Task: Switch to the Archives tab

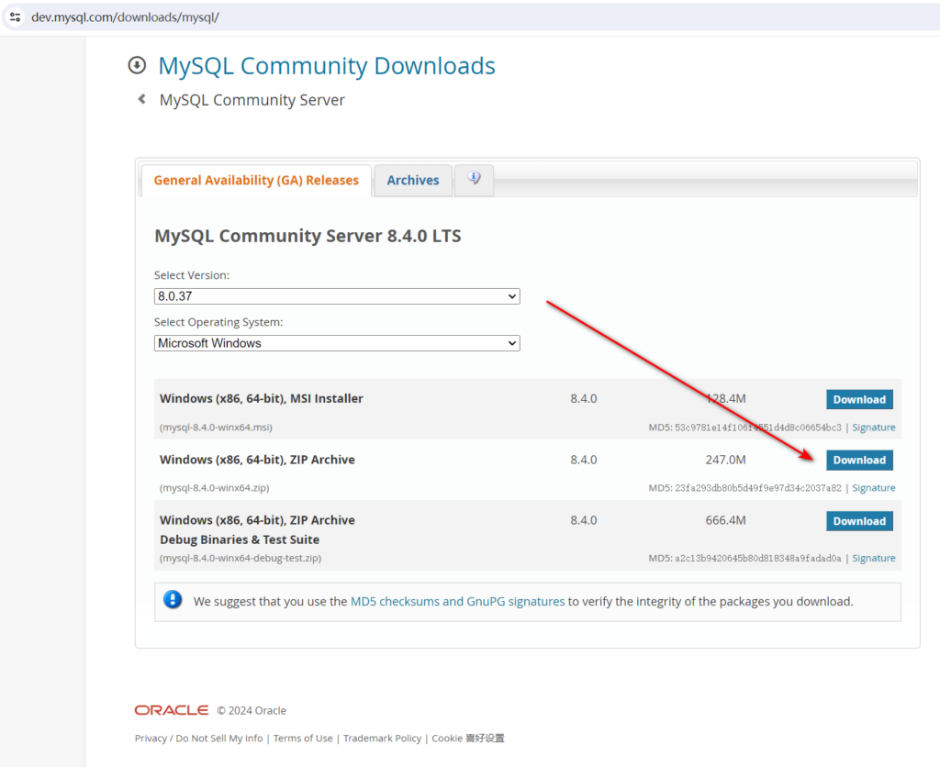Action: tap(413, 181)
